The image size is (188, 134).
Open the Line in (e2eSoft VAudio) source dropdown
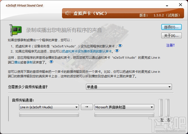click(x=49, y=107)
